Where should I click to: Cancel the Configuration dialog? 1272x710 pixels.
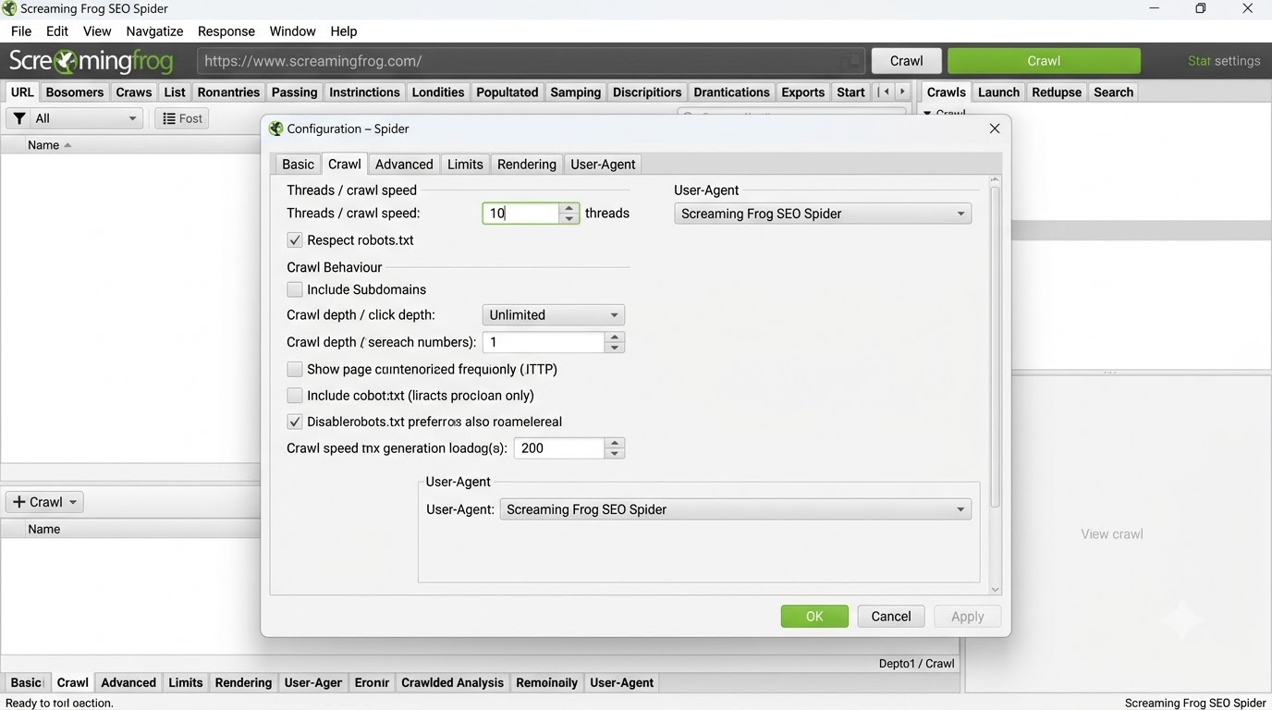click(x=891, y=617)
